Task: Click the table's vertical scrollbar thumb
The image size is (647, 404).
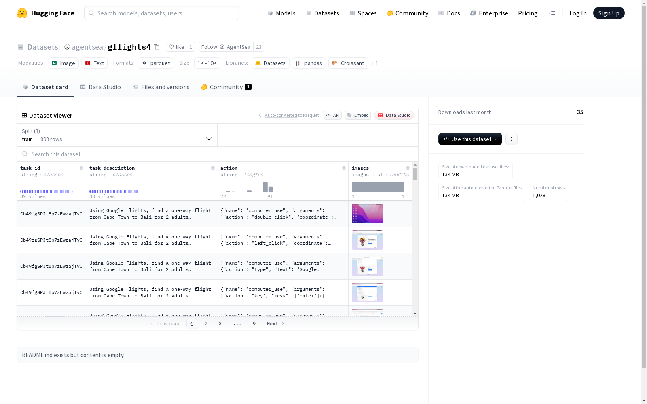Action: [415, 174]
